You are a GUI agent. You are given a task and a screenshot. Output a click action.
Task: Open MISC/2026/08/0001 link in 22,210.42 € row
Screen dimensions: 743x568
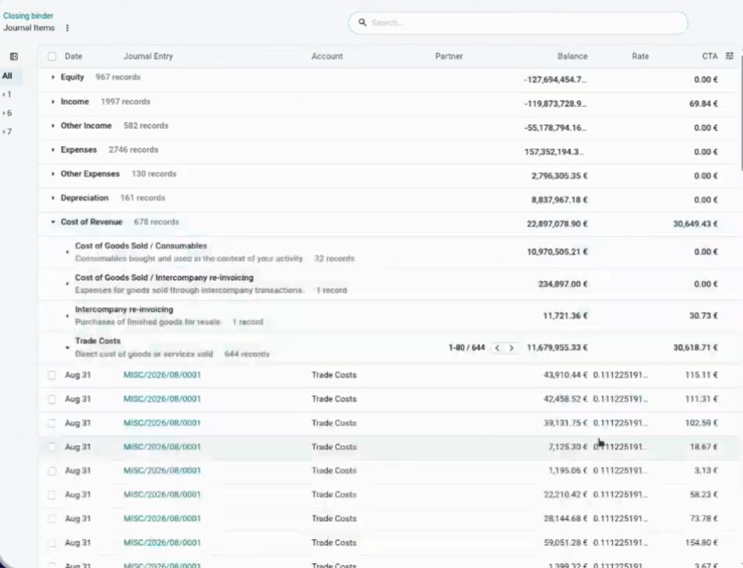pos(162,494)
